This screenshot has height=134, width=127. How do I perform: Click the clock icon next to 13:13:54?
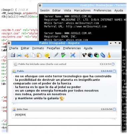pos(113,64)
